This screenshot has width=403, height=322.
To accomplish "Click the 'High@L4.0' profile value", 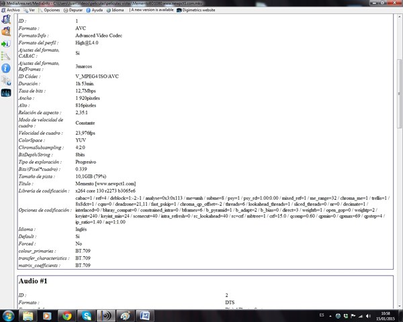I will coord(87,43).
